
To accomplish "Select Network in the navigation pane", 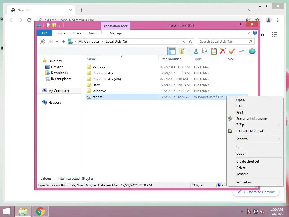I will tap(54, 102).
